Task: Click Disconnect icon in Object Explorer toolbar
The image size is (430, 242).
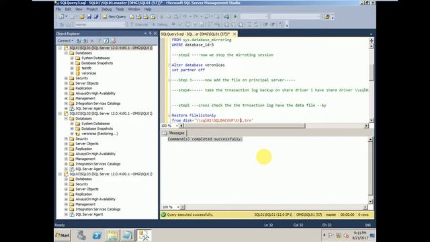Action: (x=85, y=41)
